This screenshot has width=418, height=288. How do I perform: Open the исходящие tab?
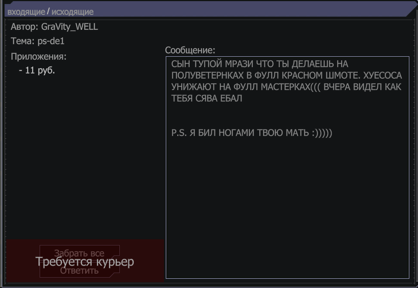click(72, 12)
